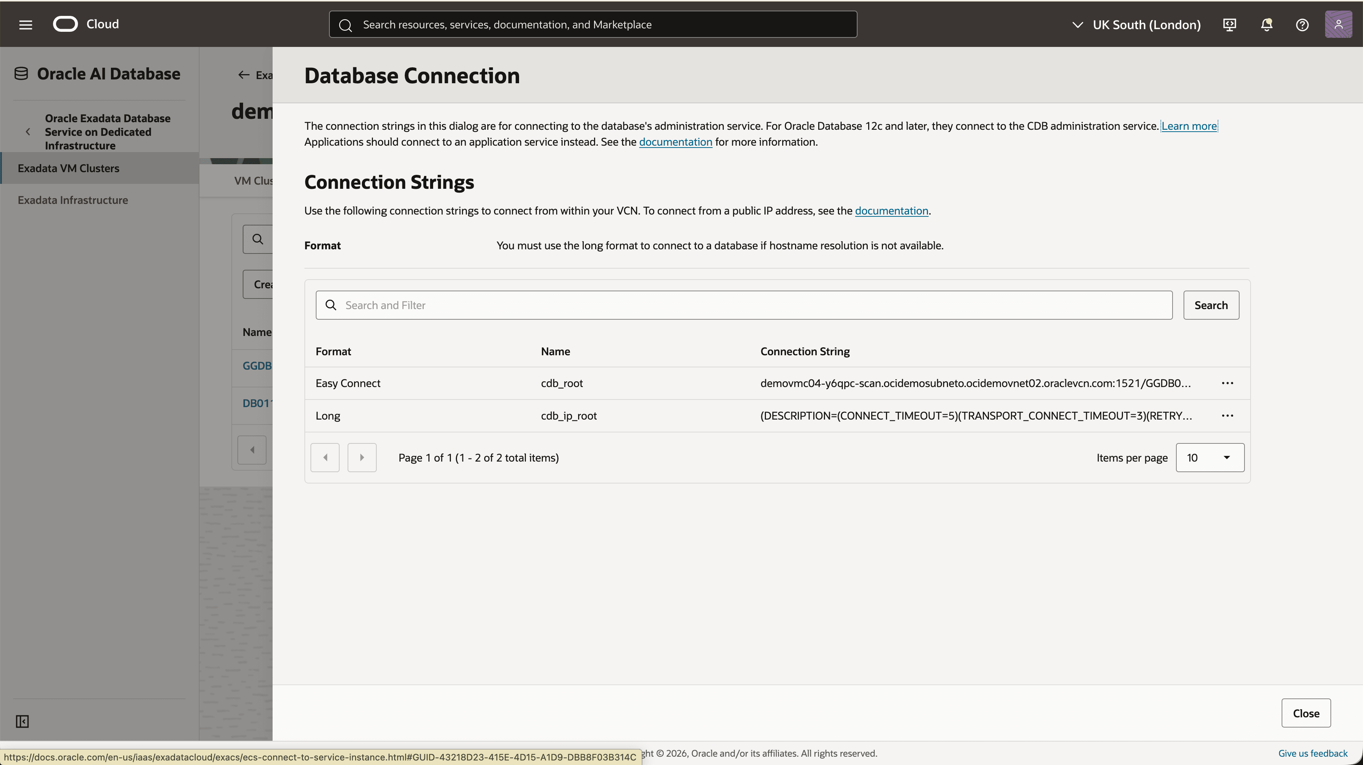1363x765 pixels.
Task: Click the next page arrow in pagination
Action: pos(362,457)
